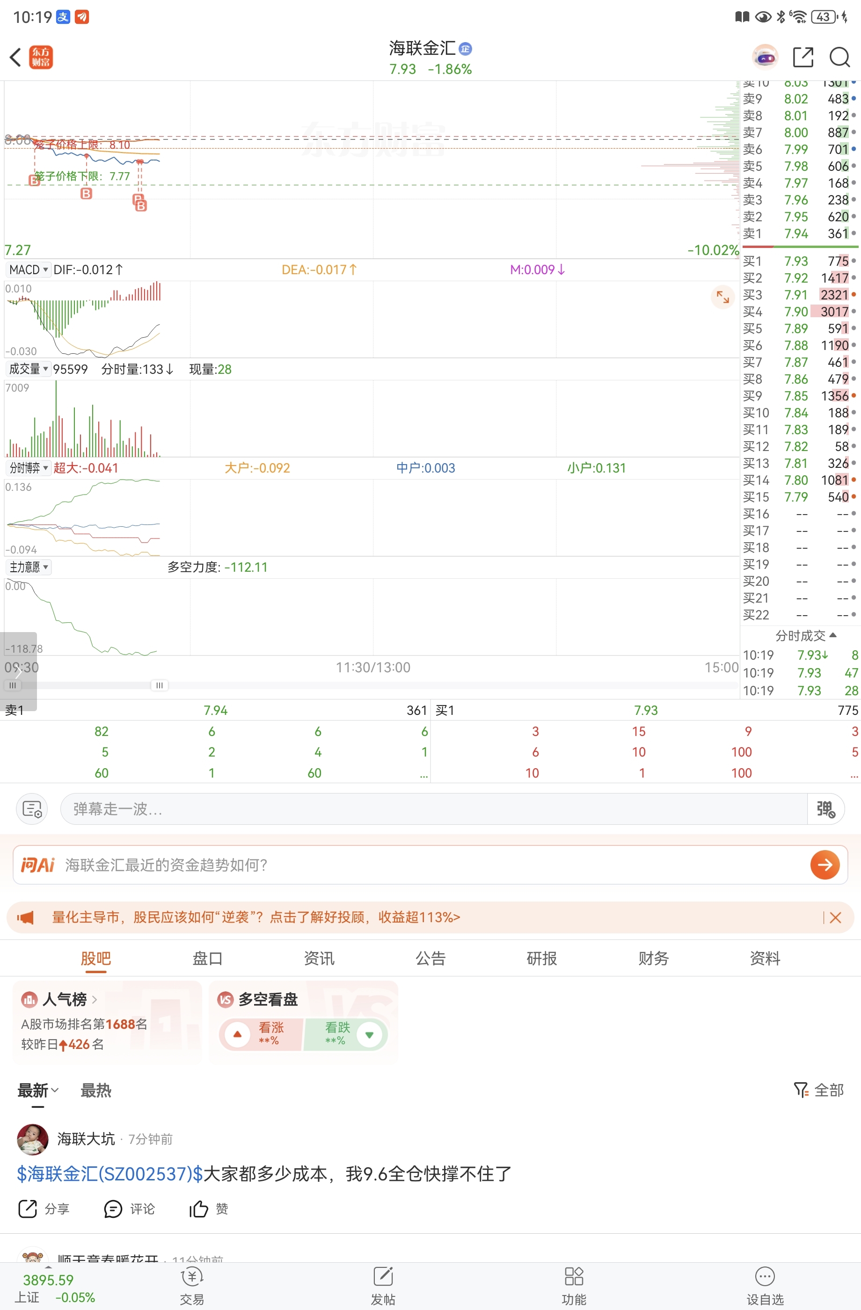Open the AI robot assistant icon
The width and height of the screenshot is (861, 1310).
[x=765, y=57]
